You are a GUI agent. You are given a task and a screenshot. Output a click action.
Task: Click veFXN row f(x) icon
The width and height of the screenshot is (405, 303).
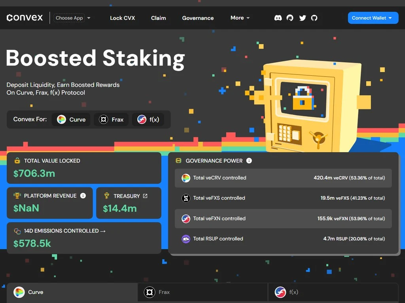pyautogui.click(x=186, y=219)
